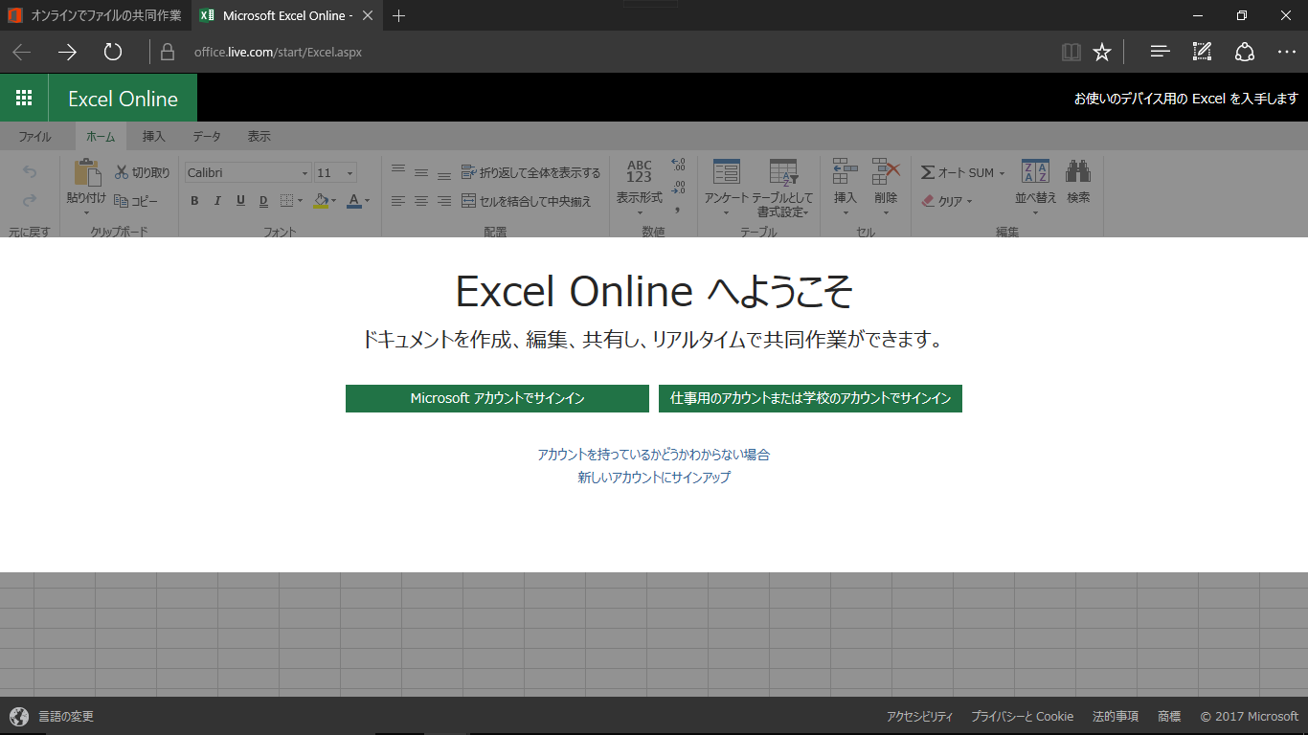Open the Reading view book icon
1308x735 pixels.
(1071, 52)
